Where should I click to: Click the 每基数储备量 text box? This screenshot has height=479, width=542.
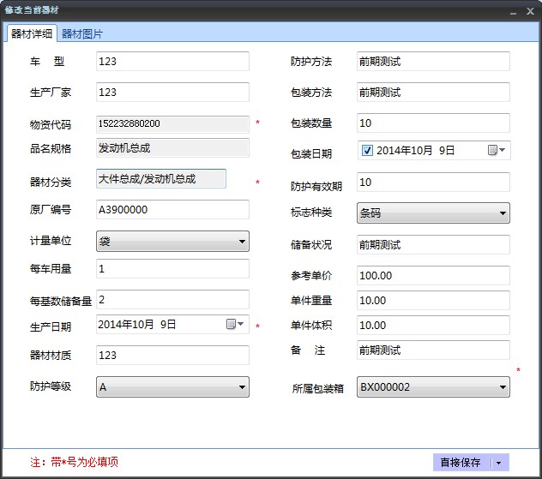[x=172, y=300]
